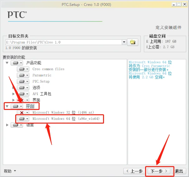Viewport: 189px width, 177px height.
Task: Select Microsoft Windows 32 位 (i486_nt) row
Action: (x=63, y=112)
